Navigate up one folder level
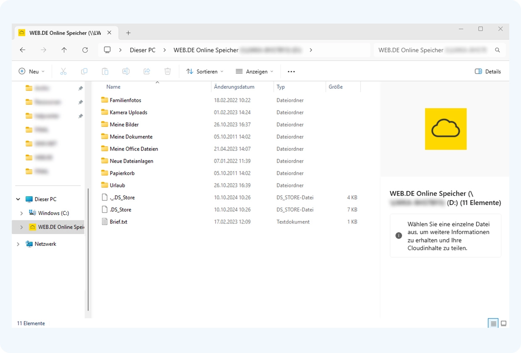 pyautogui.click(x=64, y=50)
